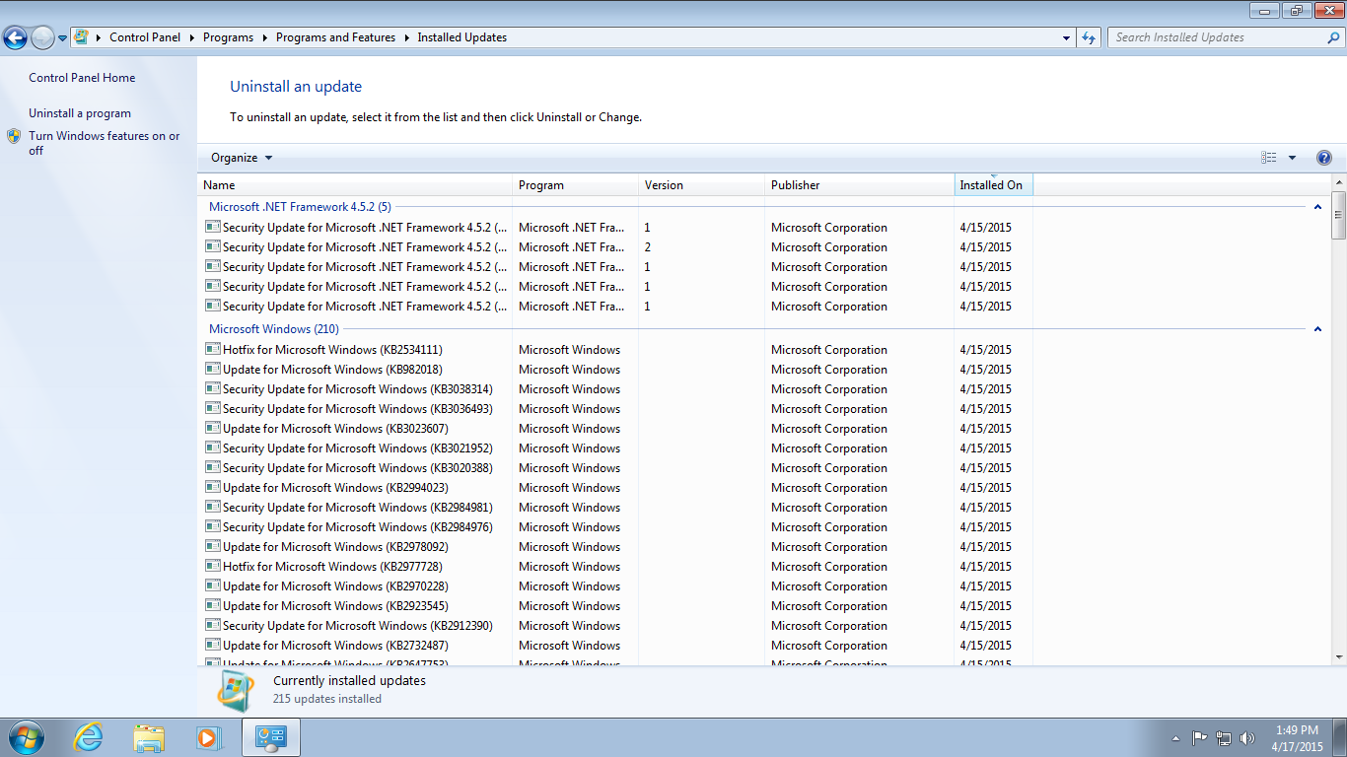This screenshot has width=1347, height=757.
Task: Open Windows Explorer from the taskbar
Action: click(149, 737)
